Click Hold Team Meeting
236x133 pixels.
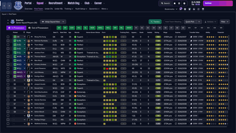point(173,22)
